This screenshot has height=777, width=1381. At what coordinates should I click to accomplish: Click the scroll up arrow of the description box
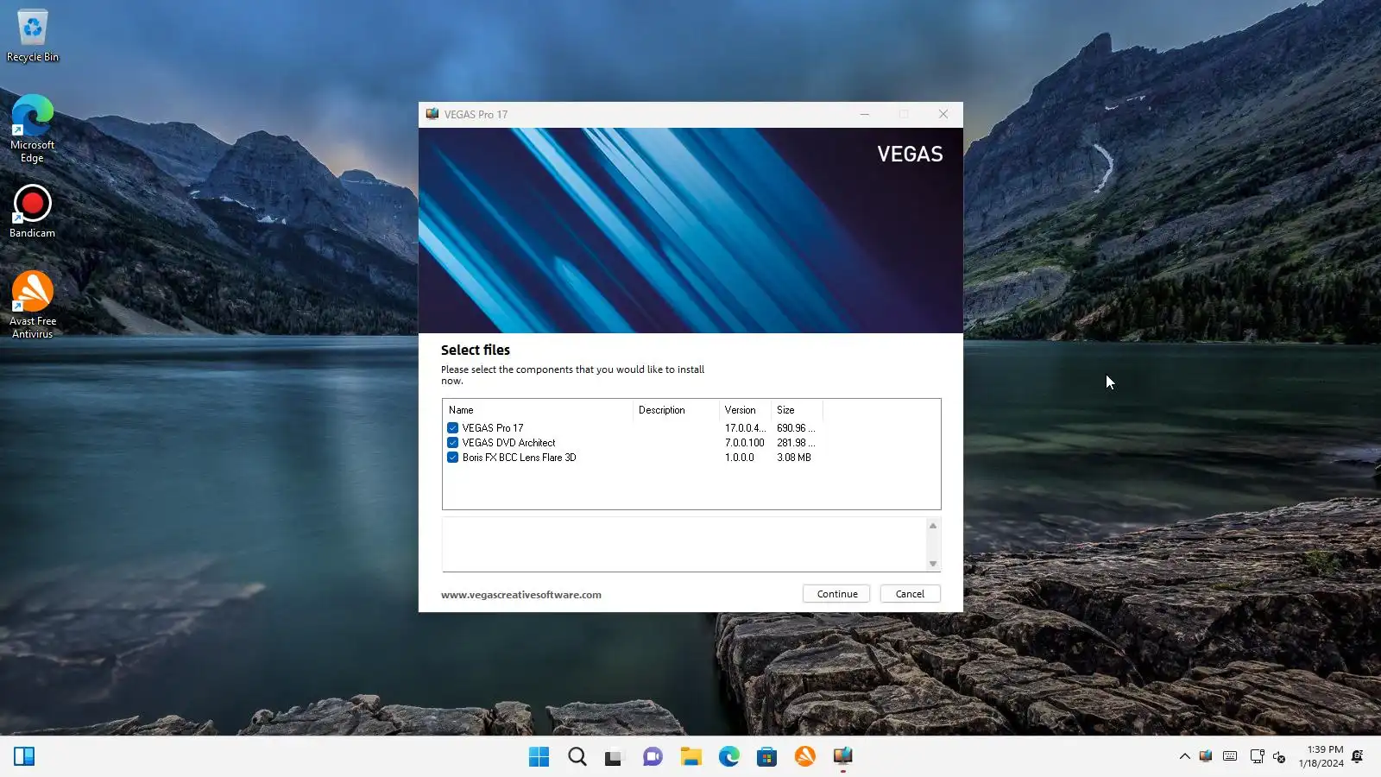coord(932,526)
